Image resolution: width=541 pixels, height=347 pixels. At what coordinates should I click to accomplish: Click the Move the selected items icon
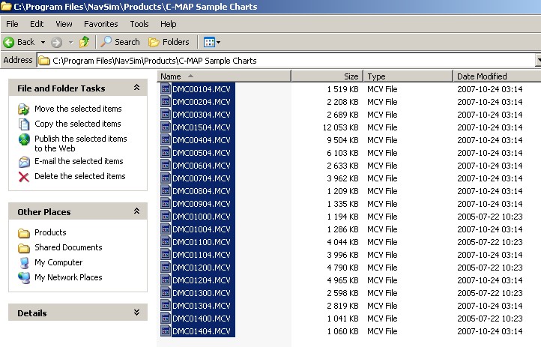23,109
